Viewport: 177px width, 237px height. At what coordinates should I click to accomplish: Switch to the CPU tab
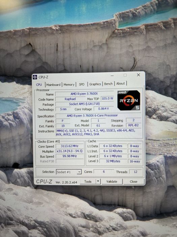39,85
